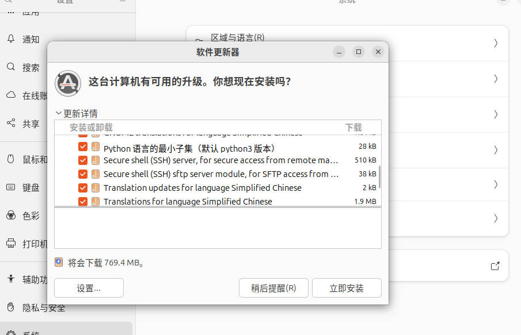
Task: Click the 设置... button in updater
Action: coord(89,288)
